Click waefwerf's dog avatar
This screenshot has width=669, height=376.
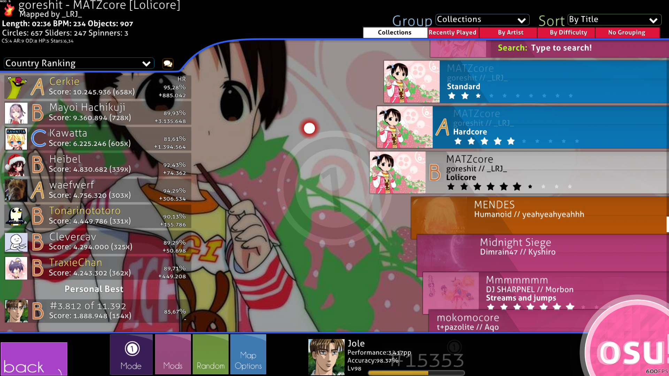16,190
